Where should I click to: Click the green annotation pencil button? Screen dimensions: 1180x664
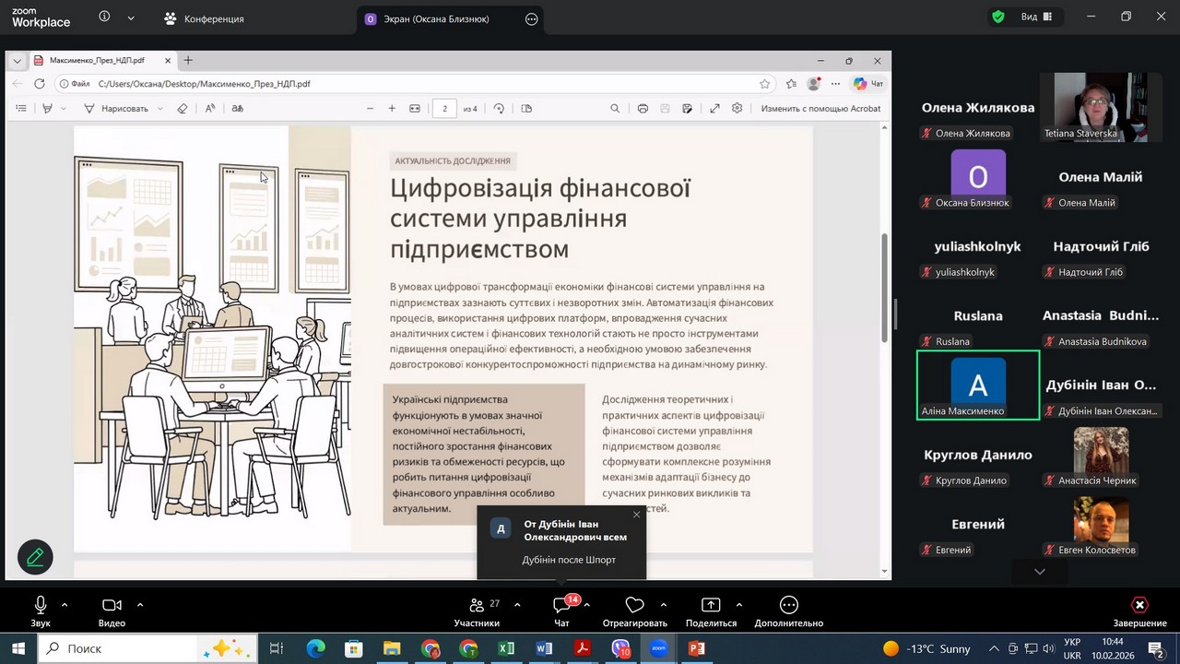pos(35,557)
